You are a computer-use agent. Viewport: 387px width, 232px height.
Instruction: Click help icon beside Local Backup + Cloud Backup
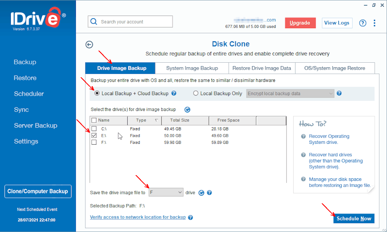click(x=174, y=93)
